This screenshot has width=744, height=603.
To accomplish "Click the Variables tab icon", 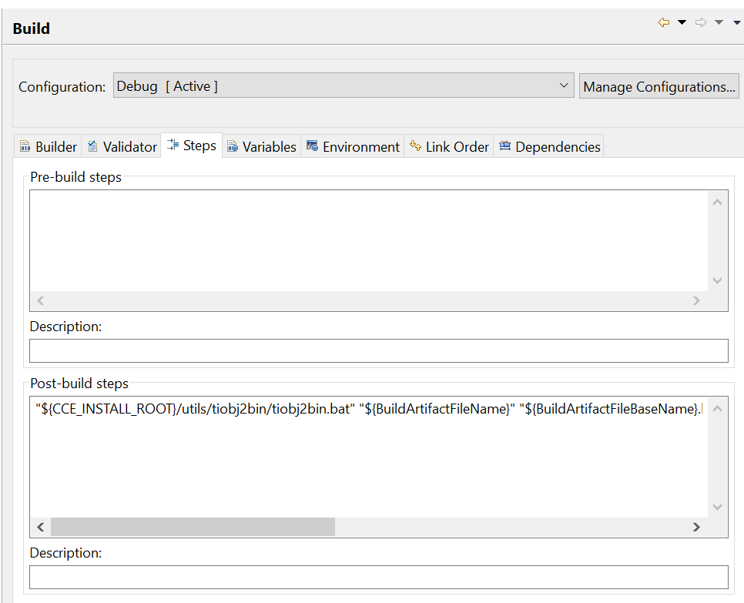I will (233, 146).
